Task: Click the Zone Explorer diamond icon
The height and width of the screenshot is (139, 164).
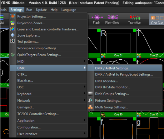Action: click(12, 35)
